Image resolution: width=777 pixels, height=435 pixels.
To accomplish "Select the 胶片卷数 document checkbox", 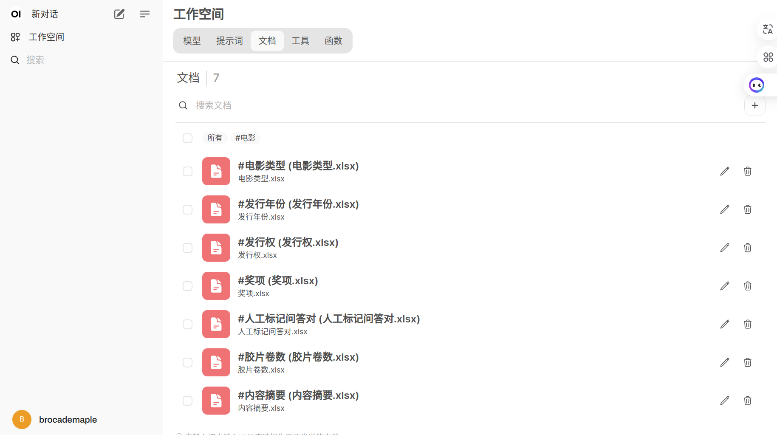I will [187, 362].
